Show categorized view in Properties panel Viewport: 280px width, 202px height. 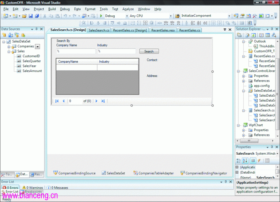239,161
